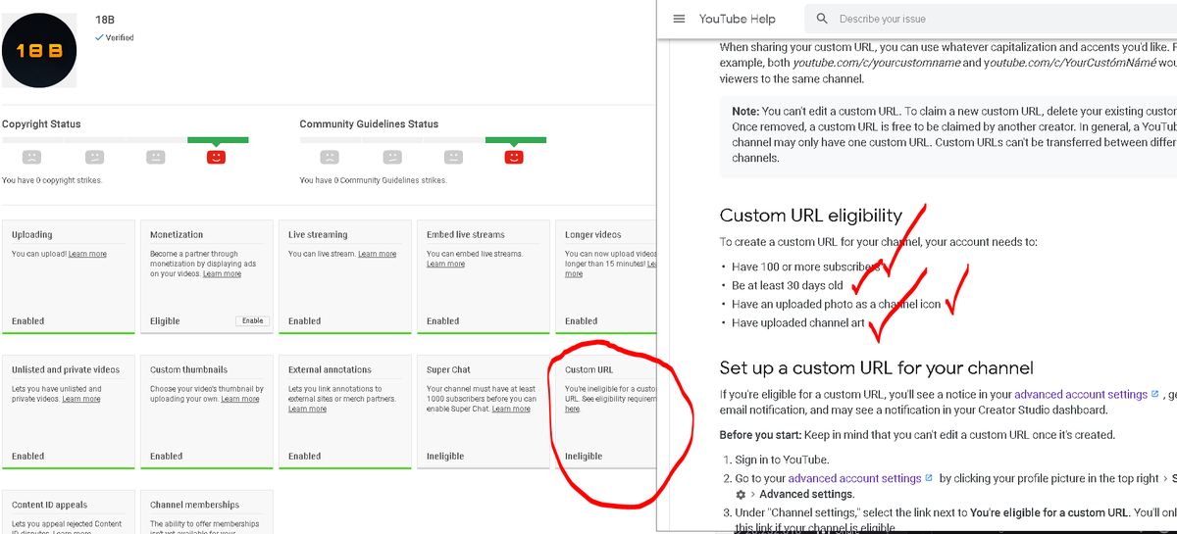The height and width of the screenshot is (534, 1177).
Task: Click the 'Custom URL' card title
Action: pyautogui.click(x=589, y=370)
